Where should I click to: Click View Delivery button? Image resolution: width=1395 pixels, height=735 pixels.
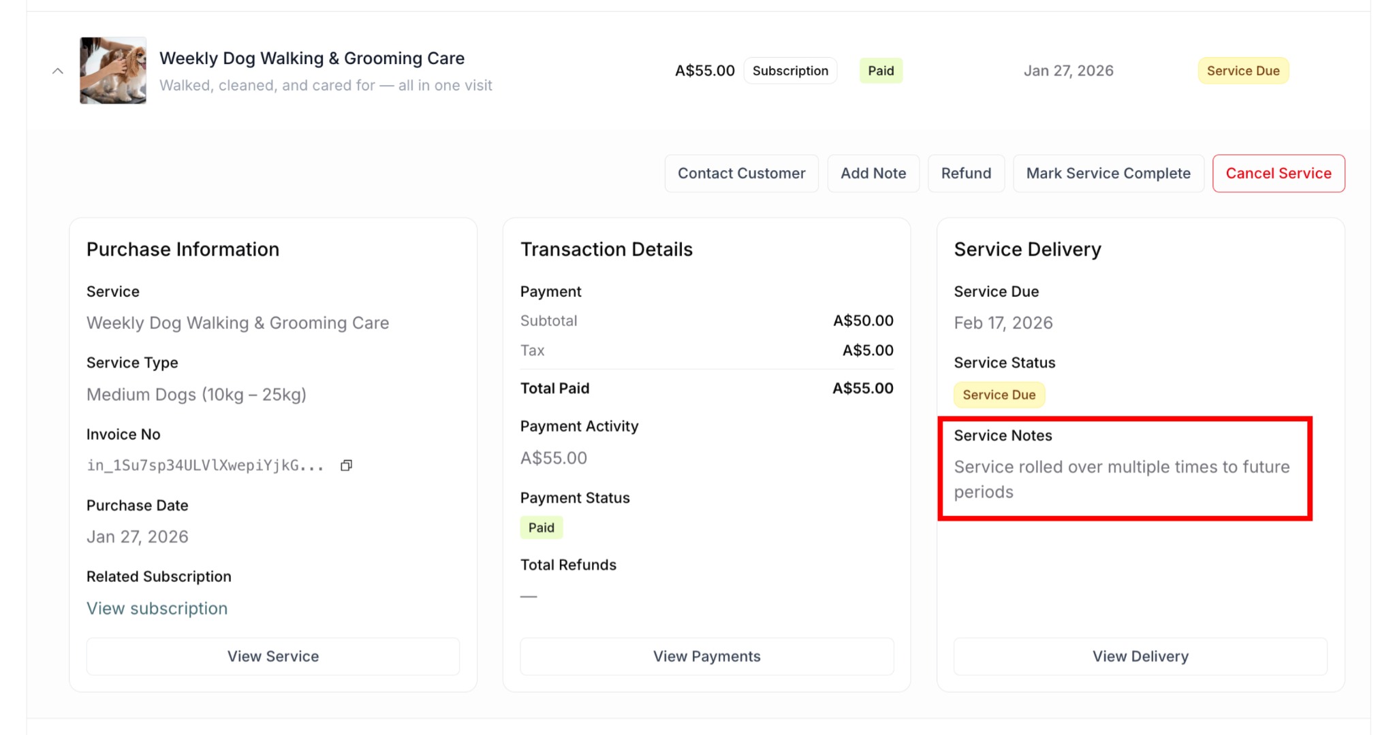click(1140, 656)
